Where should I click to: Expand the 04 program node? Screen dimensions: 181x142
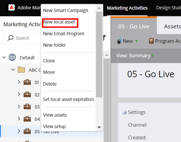[19, 119]
